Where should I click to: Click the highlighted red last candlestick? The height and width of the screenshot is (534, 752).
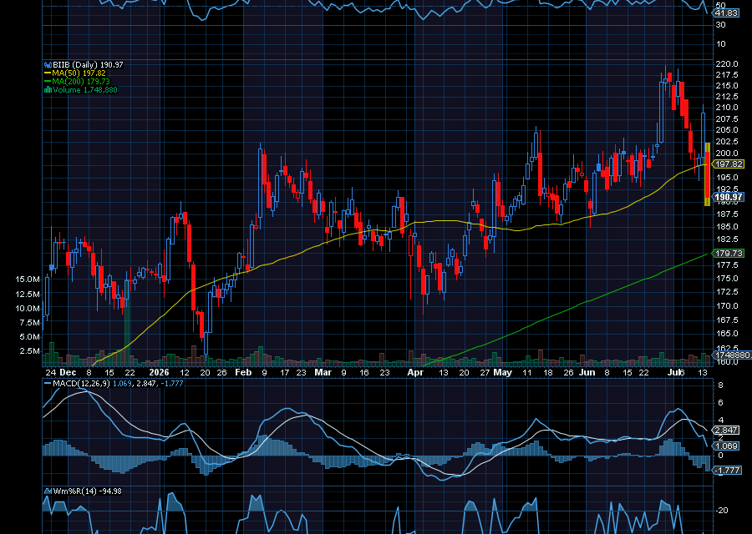(x=708, y=174)
